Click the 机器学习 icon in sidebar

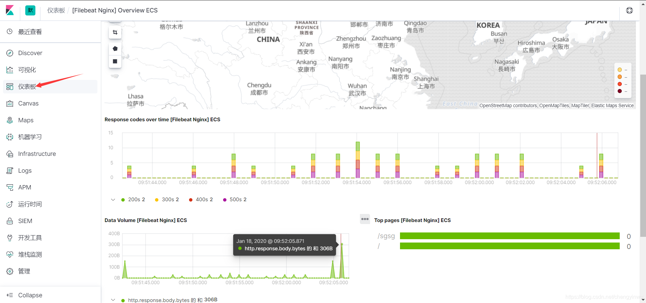[10, 137]
